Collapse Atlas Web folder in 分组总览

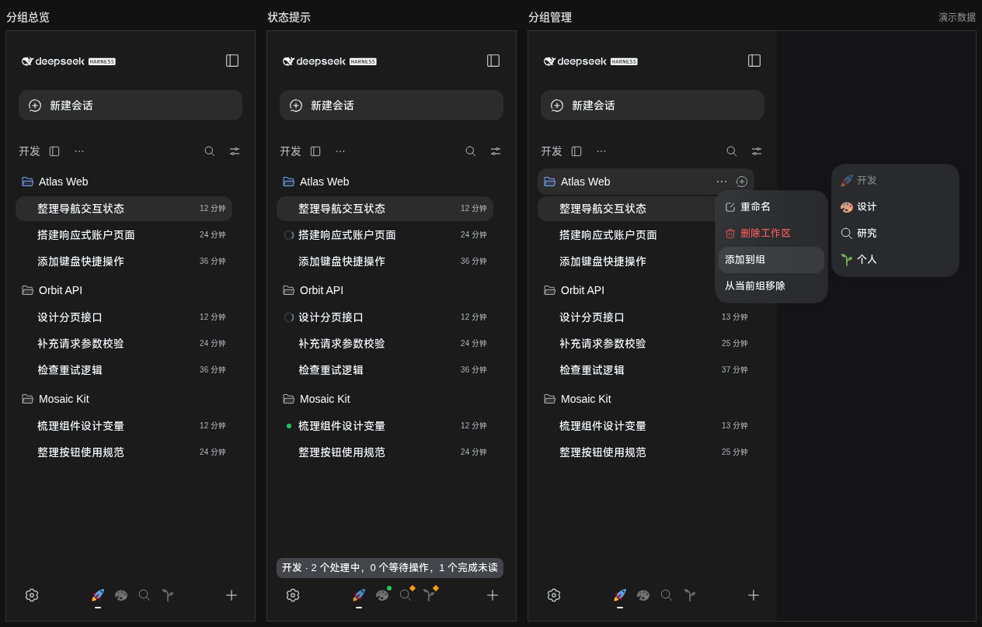(28, 182)
